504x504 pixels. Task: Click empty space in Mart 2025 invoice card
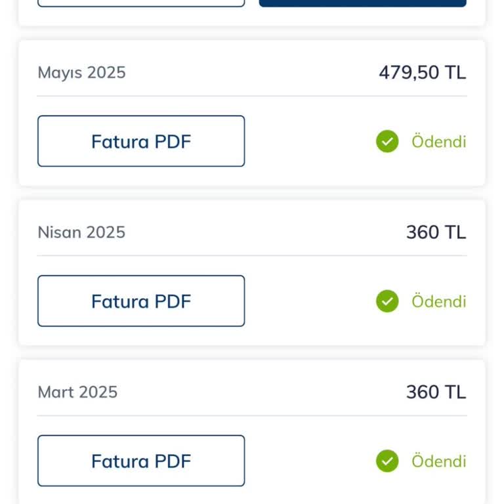pos(308,461)
